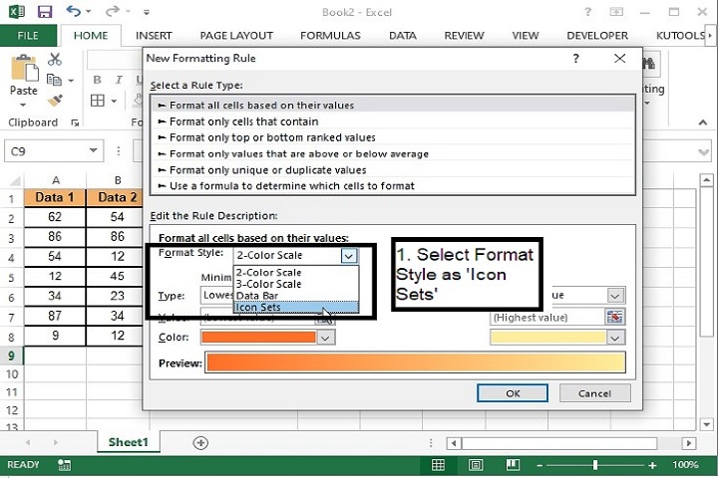Switch to the VIEW tab
This screenshot has height=478, width=718.
tap(526, 35)
